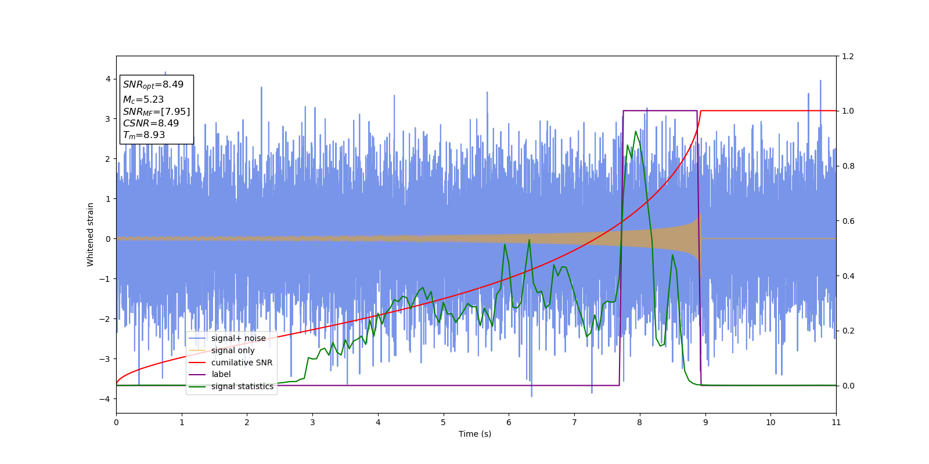This screenshot has height=464, width=929.
Task: Click the left axis tick label 4
Action: [108, 79]
